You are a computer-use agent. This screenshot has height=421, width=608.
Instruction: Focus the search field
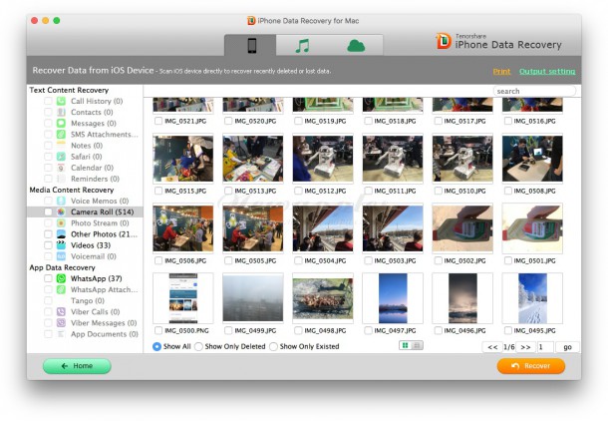click(534, 91)
